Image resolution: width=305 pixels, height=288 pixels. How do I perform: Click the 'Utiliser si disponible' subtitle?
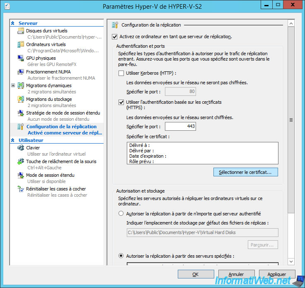coord(46,181)
